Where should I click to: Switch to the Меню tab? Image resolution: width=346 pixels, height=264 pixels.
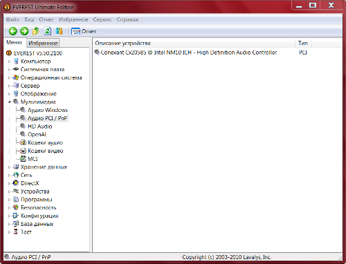click(x=14, y=42)
